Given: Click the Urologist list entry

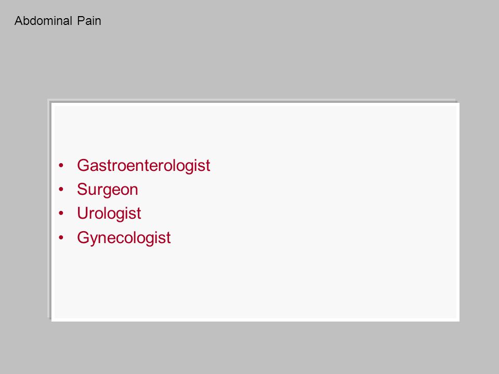Looking at the screenshot, I should (109, 213).
